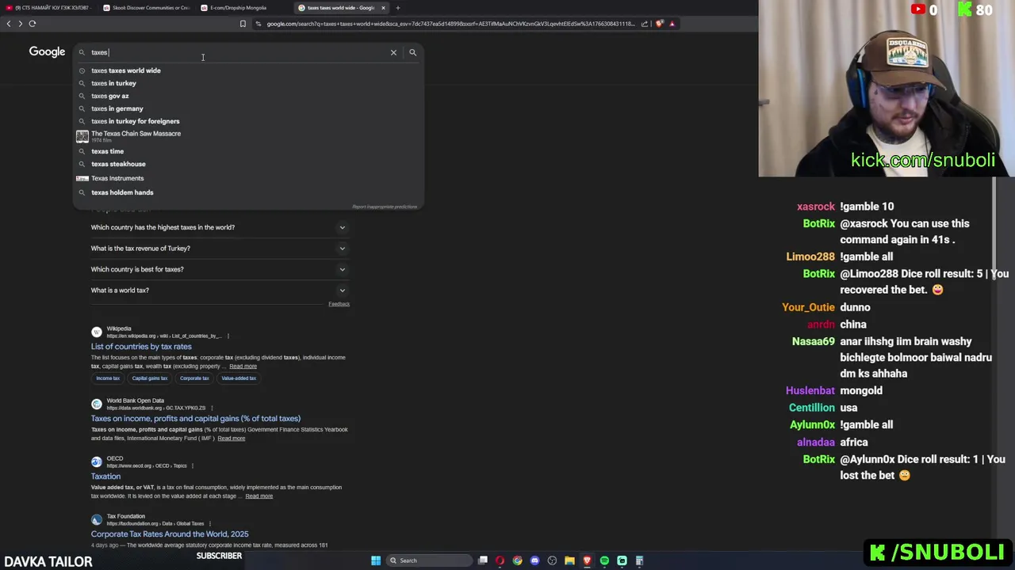Click into the Google search field

(238, 52)
